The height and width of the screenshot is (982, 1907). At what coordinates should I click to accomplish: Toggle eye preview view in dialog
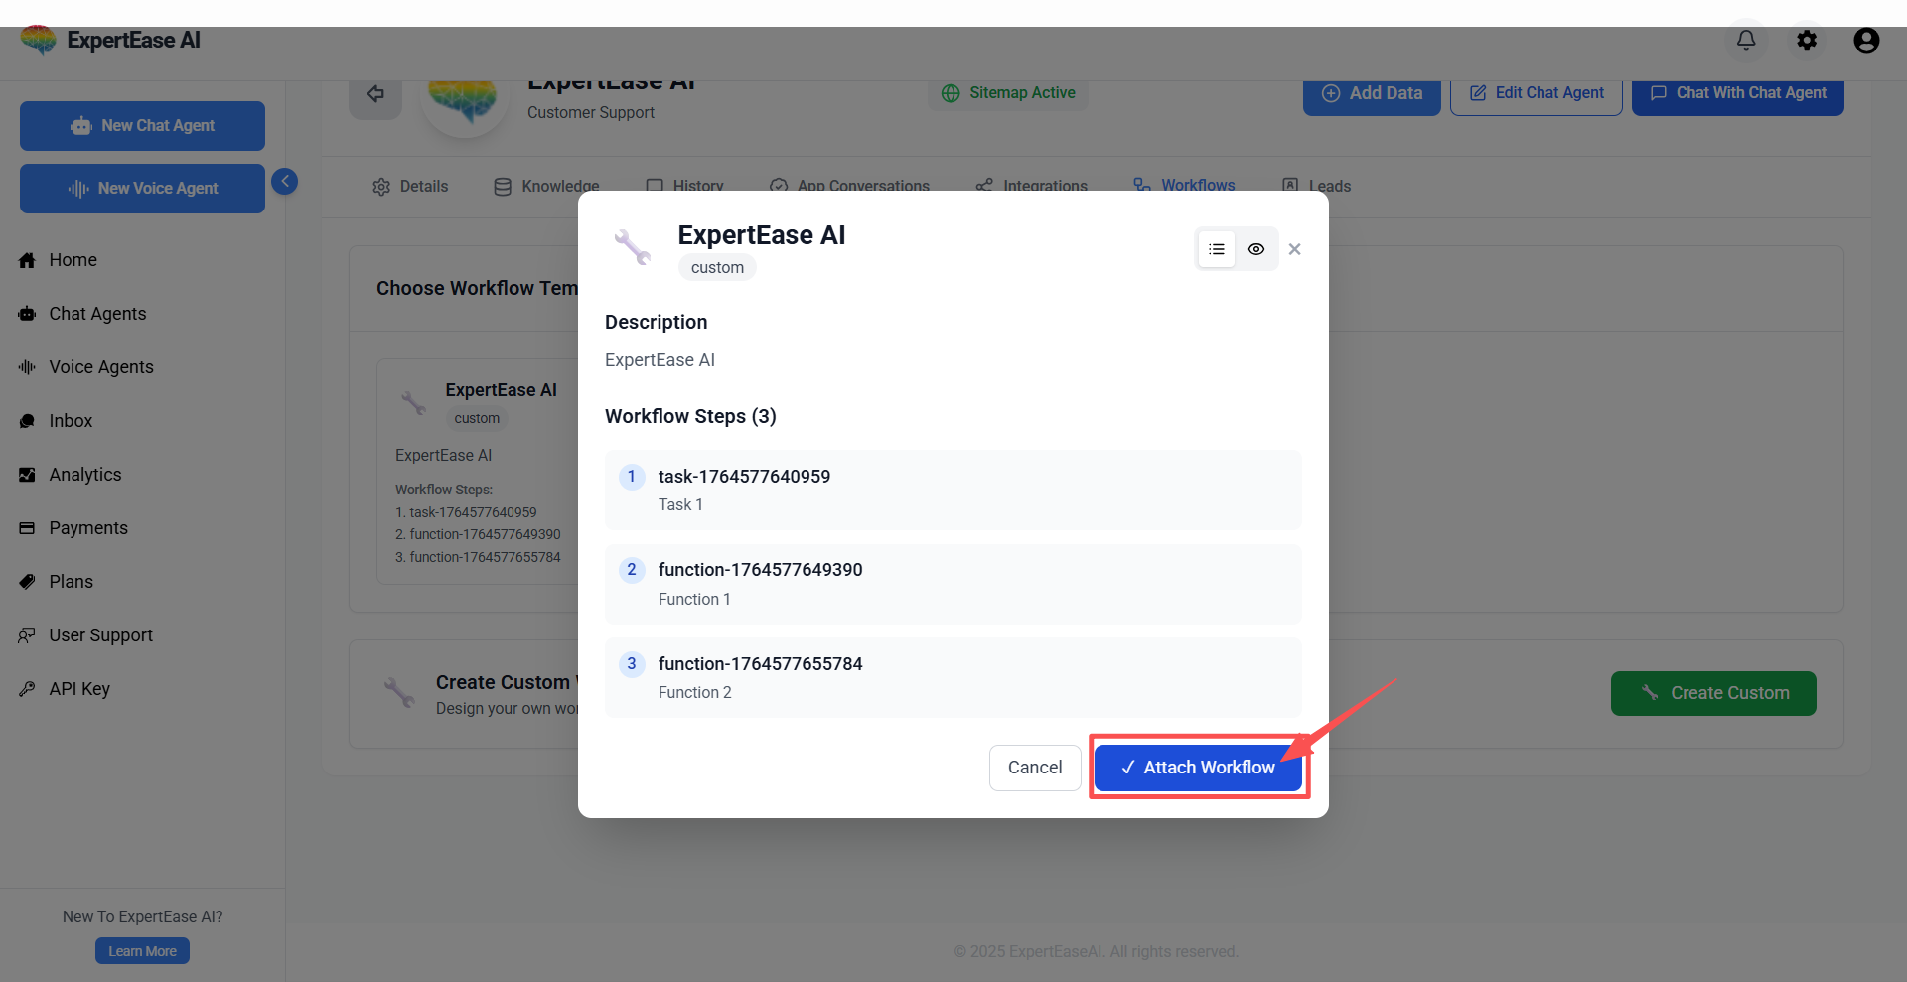(1256, 249)
